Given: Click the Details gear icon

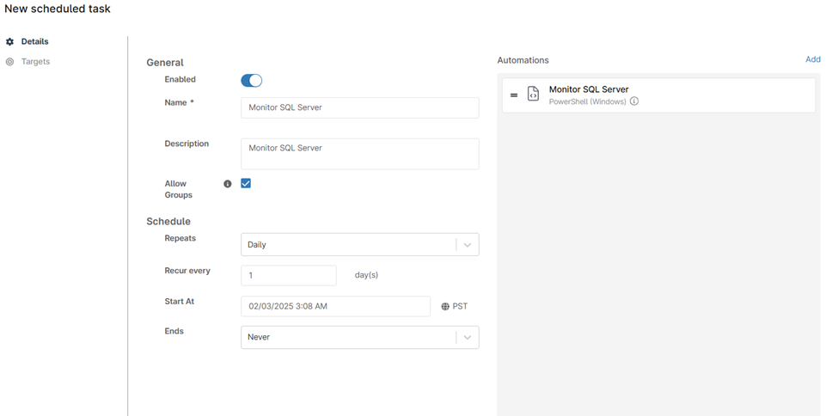Looking at the screenshot, I should [9, 42].
